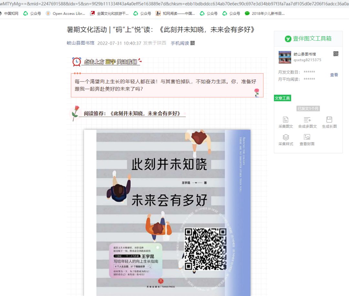Click the 月发文数目 label

point(289,72)
